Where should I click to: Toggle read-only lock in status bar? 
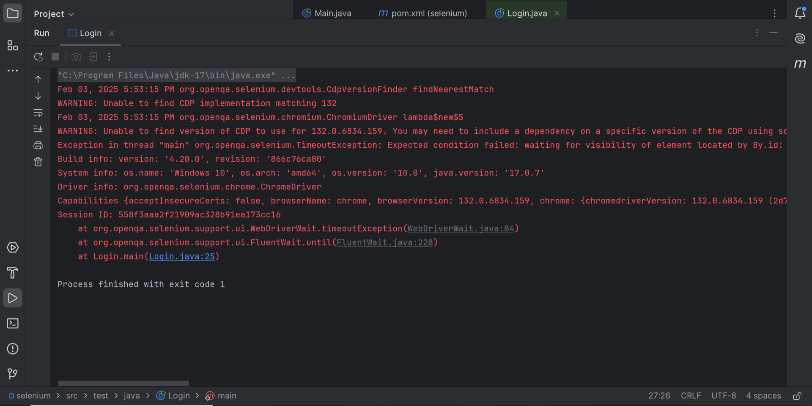coord(797,396)
